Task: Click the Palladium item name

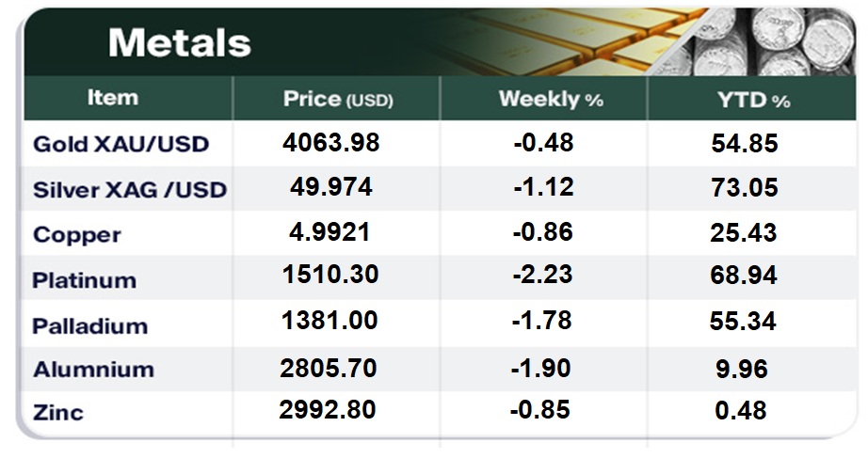Action: [x=89, y=325]
